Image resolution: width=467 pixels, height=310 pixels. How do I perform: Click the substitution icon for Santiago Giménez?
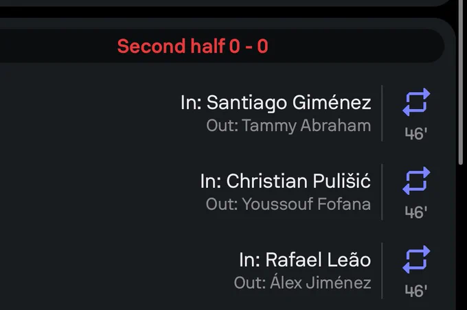coord(416,102)
